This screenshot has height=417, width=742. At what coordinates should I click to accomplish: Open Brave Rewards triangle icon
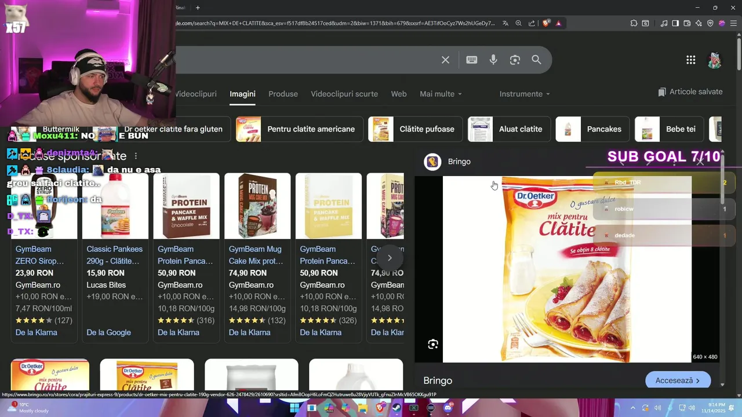pyautogui.click(x=558, y=23)
